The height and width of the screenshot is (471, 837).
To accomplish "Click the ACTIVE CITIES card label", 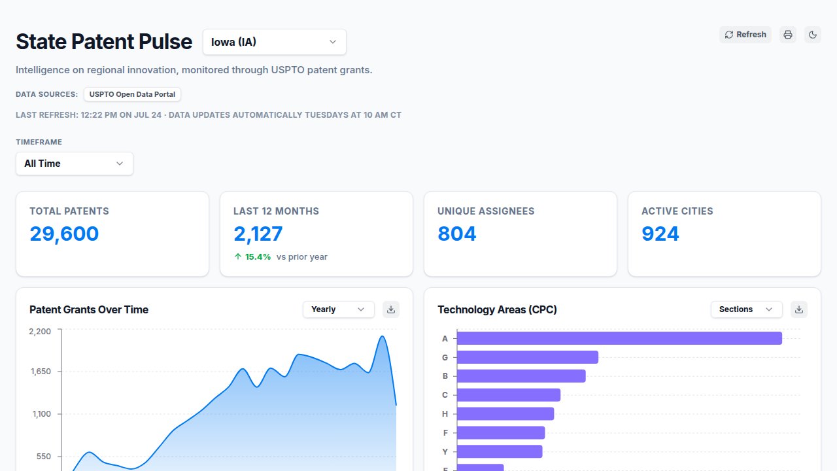I will pyautogui.click(x=677, y=211).
